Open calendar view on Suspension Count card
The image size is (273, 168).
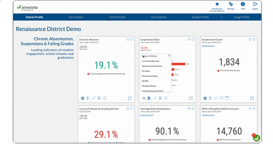pyautogui.click(x=227, y=98)
